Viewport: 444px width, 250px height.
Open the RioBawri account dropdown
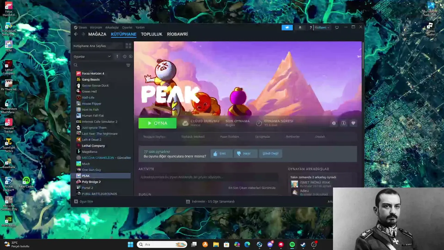[322, 27]
